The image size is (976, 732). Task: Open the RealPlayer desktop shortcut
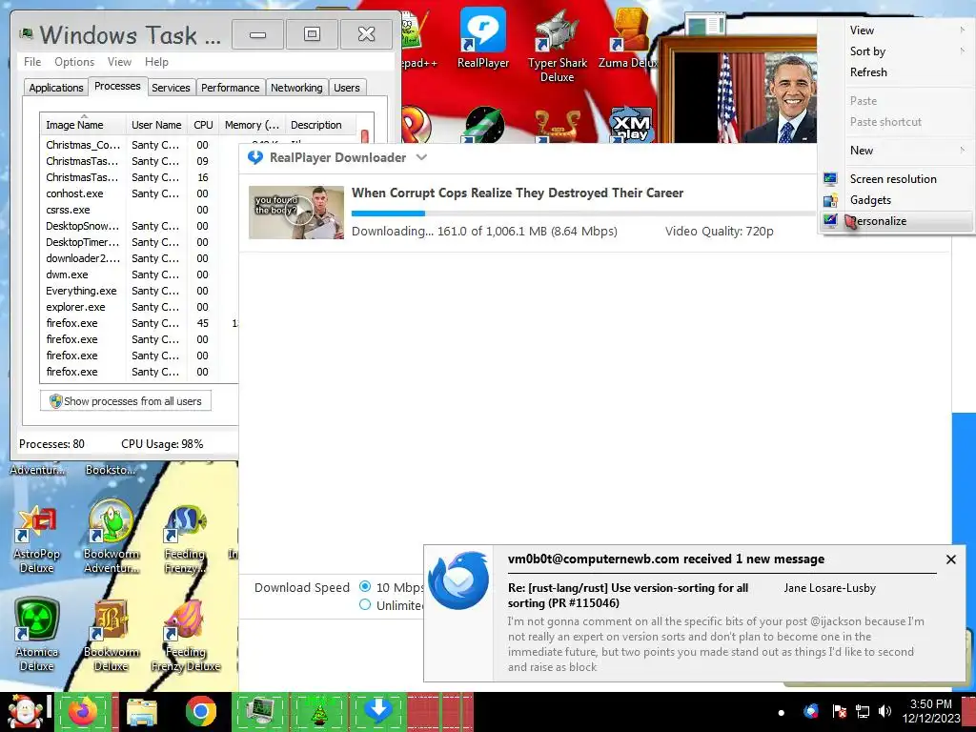[x=483, y=37]
